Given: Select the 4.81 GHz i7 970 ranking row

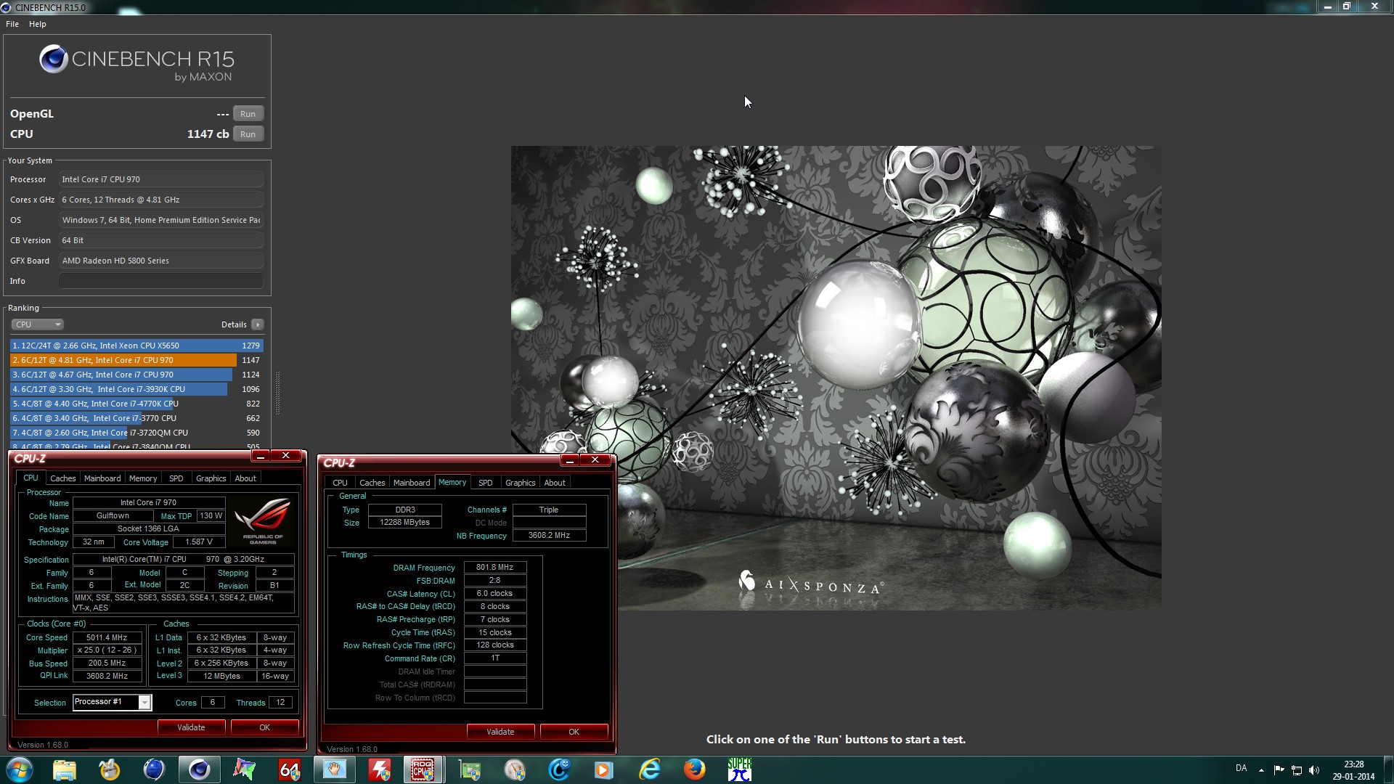Looking at the screenshot, I should 136,360.
